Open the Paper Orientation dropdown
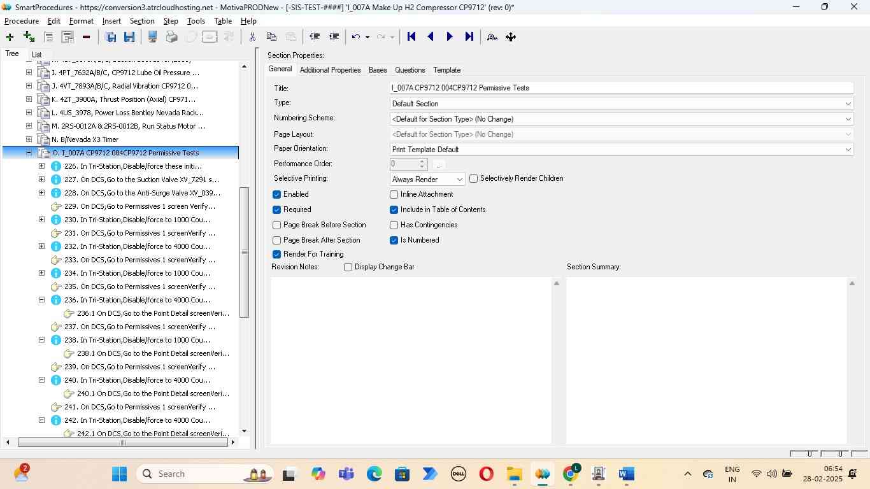The width and height of the screenshot is (870, 489). (621, 150)
